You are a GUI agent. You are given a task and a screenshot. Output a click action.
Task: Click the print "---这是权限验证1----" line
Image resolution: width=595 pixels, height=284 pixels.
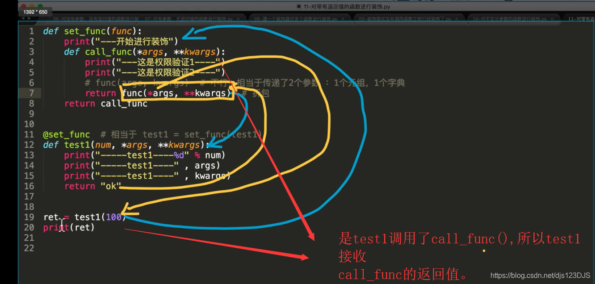155,62
